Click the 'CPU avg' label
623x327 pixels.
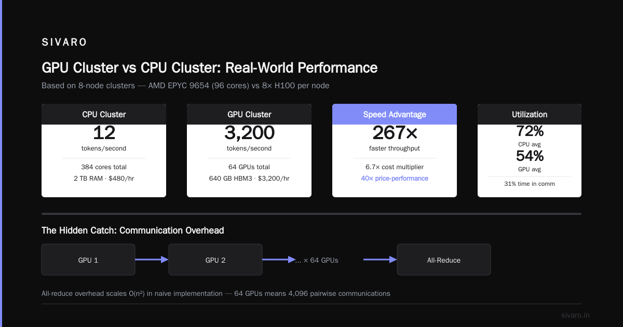click(x=530, y=144)
